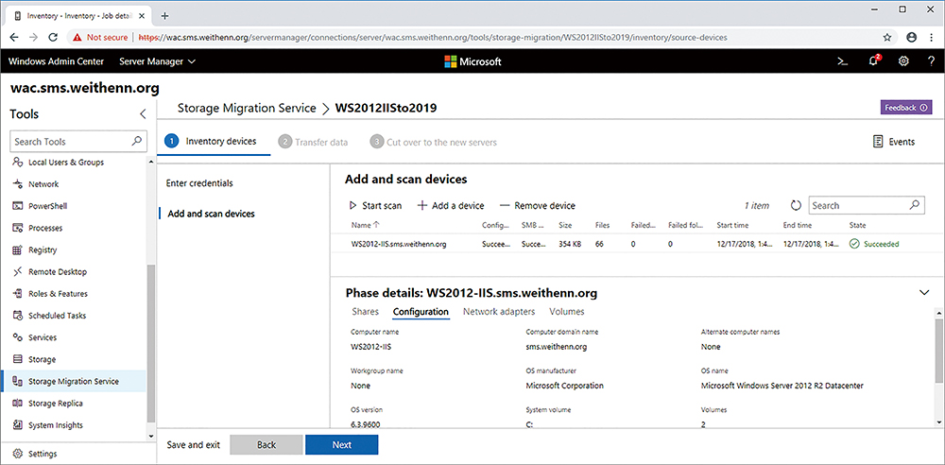Open the Network tool
This screenshot has height=465, width=945.
43,184
